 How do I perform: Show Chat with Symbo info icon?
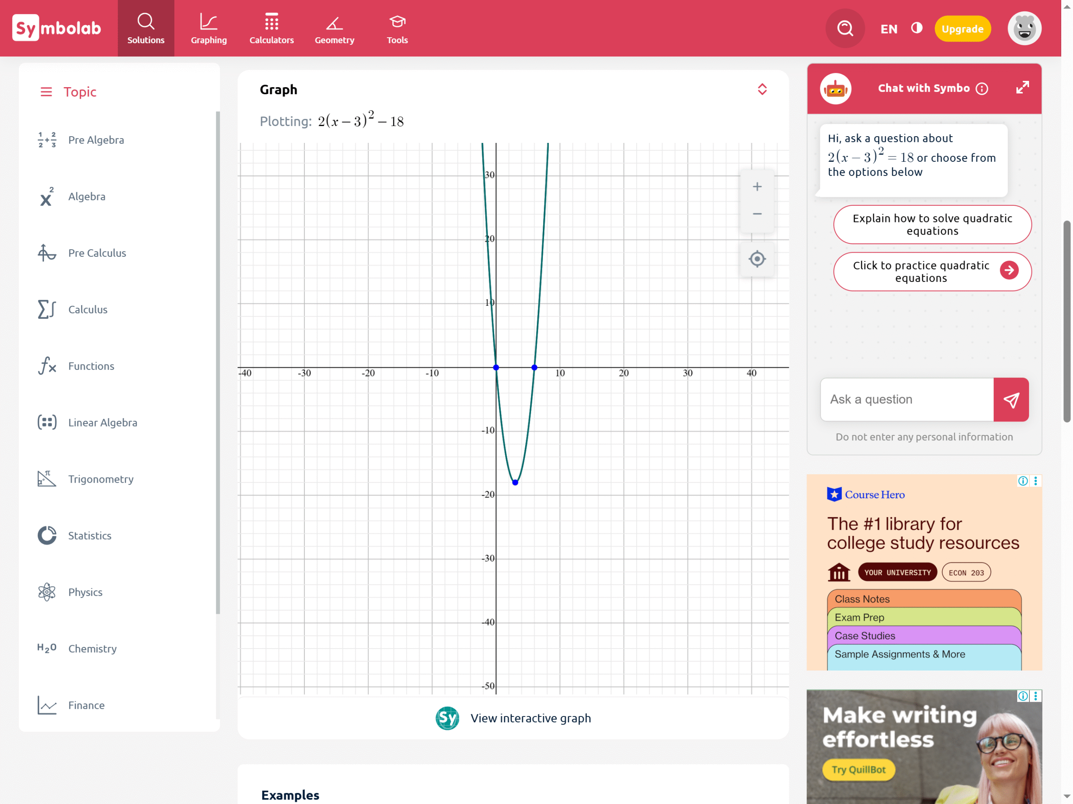tap(982, 89)
